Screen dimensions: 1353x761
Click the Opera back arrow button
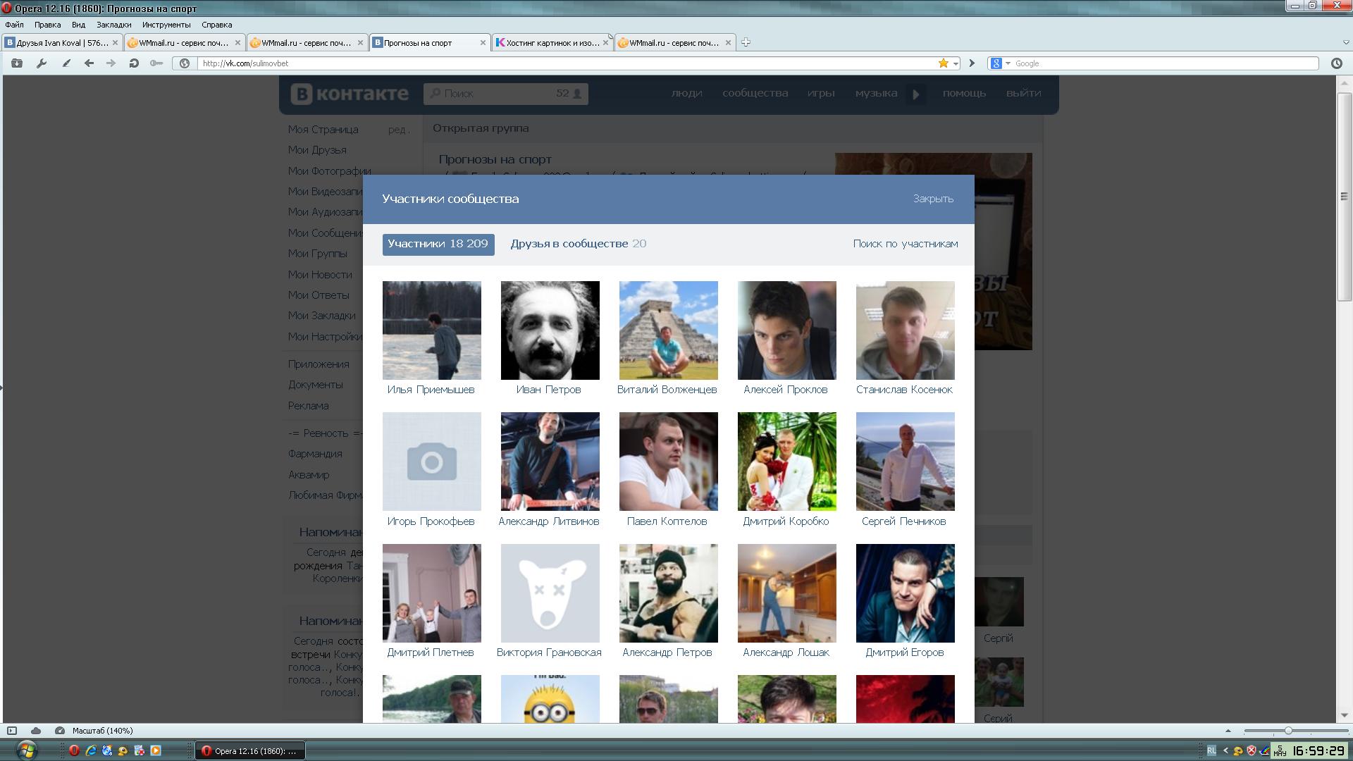pyautogui.click(x=89, y=63)
